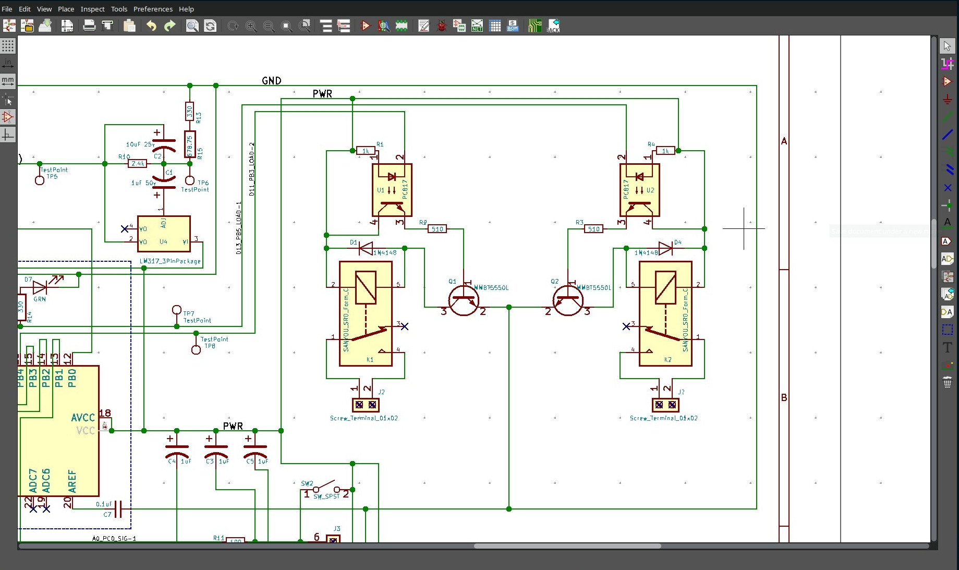
Task: Select the arrow pointer tool
Action: (948, 46)
